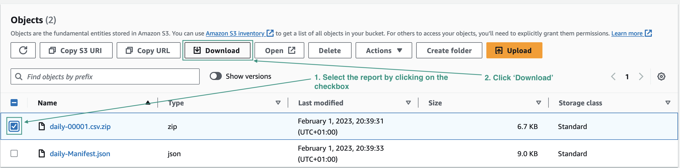Click Standard storage class for daily-Manifest.json
The image size is (680, 168).
click(x=572, y=154)
